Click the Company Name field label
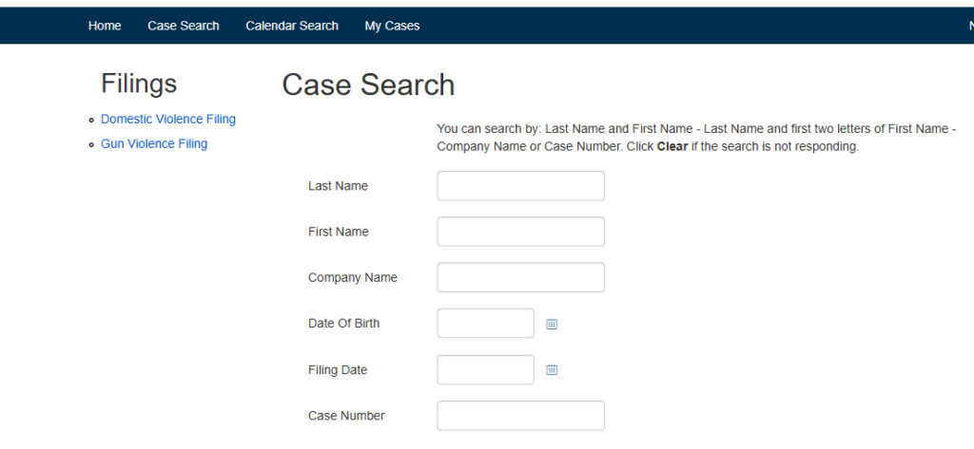The height and width of the screenshot is (449, 974). click(x=353, y=278)
